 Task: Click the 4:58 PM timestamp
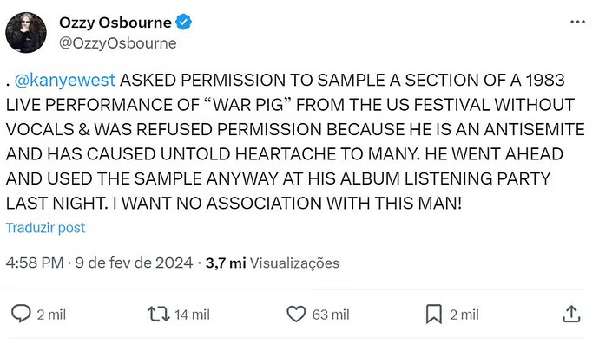click(x=35, y=263)
